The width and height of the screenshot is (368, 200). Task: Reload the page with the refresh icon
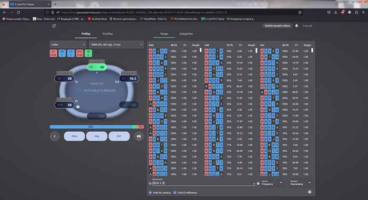click(x=18, y=13)
